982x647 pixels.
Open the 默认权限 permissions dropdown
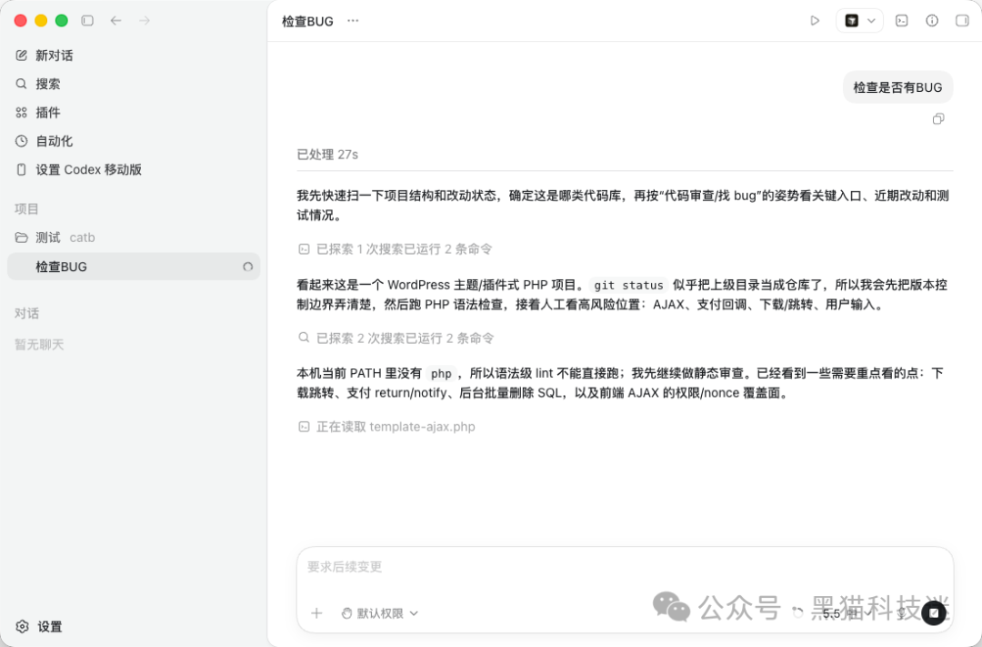[x=379, y=613]
